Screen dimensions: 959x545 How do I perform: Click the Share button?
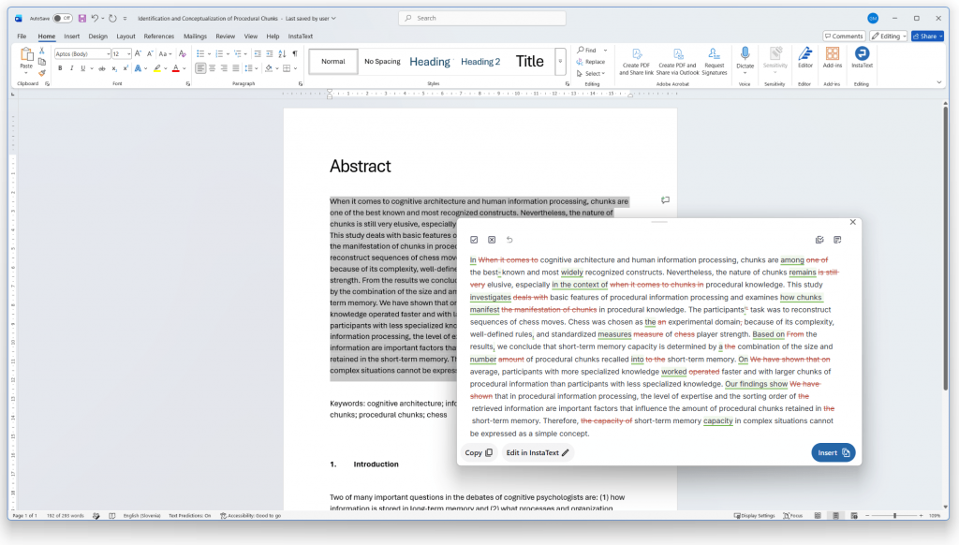click(927, 37)
